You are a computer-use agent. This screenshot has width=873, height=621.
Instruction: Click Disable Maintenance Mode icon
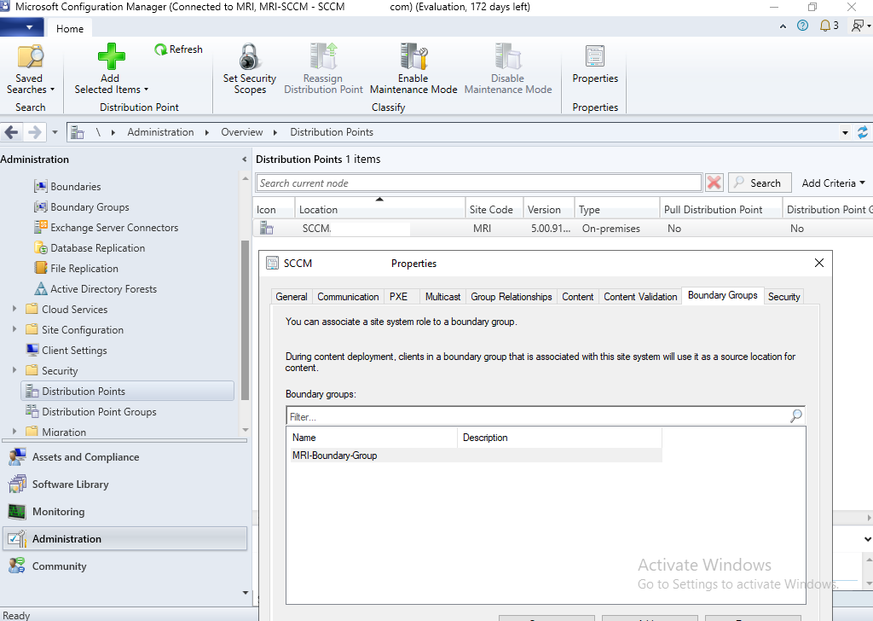tap(508, 57)
